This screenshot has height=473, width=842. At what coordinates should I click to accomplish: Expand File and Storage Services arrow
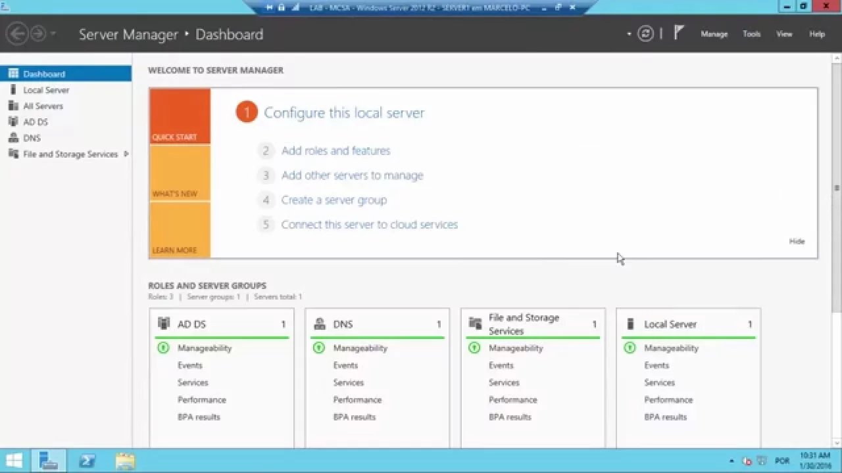[126, 154]
